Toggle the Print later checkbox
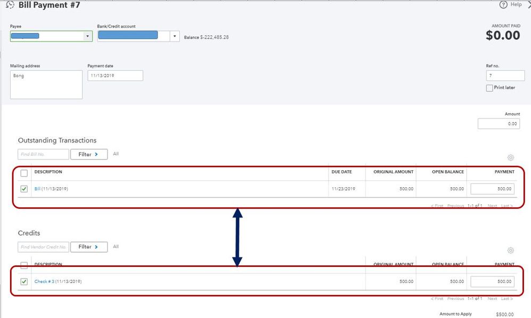Image resolution: width=531 pixels, height=318 pixels. [489, 88]
